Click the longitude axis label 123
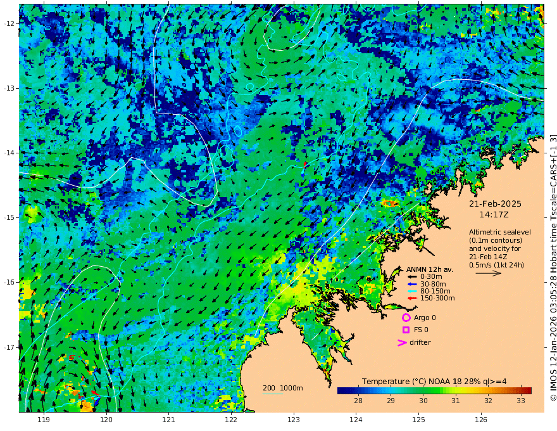557x431 pixels. click(x=294, y=420)
